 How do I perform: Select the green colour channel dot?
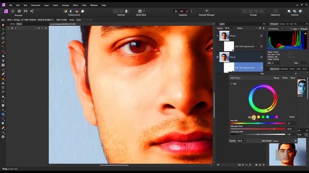click(263, 117)
